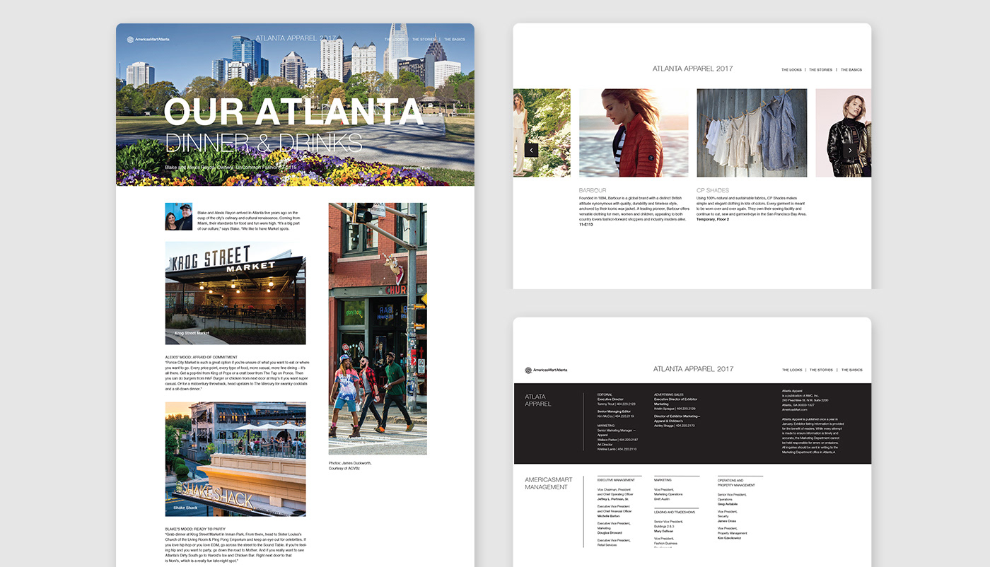Click the OPERATIONS AND PROPERTY MANAGEMENT heading
The image size is (990, 567).
click(736, 483)
